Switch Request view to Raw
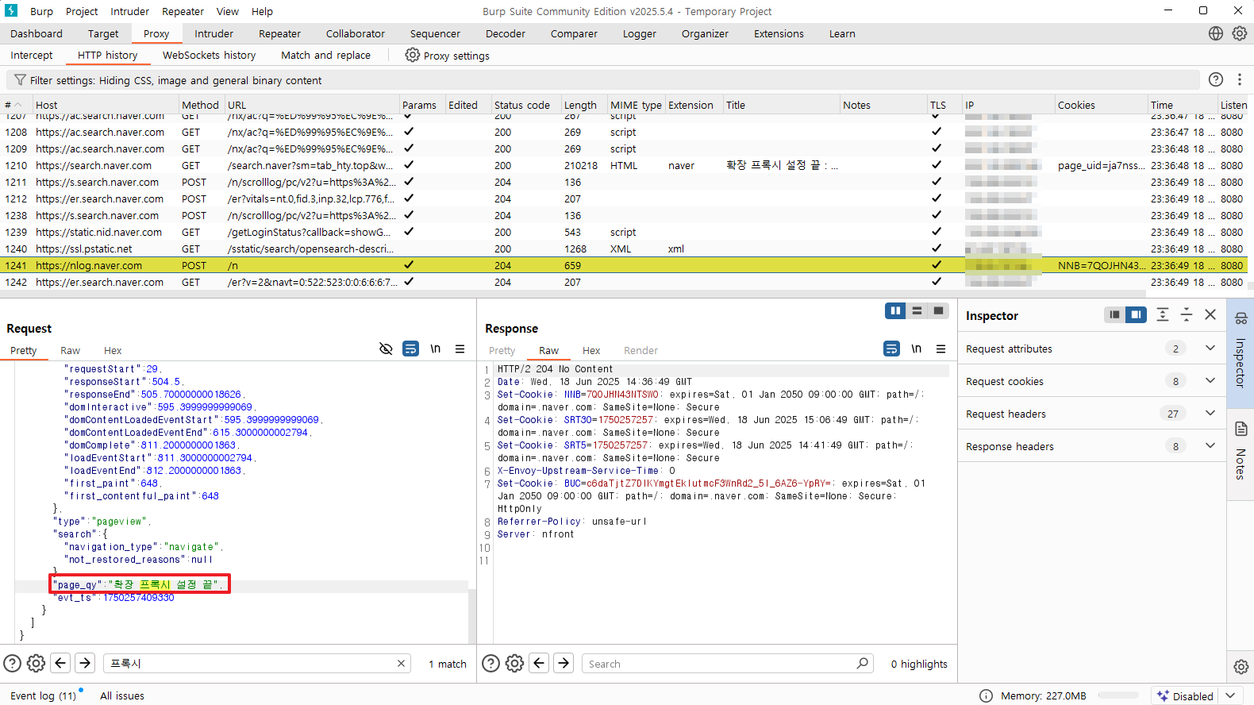This screenshot has width=1254, height=705. (70, 350)
